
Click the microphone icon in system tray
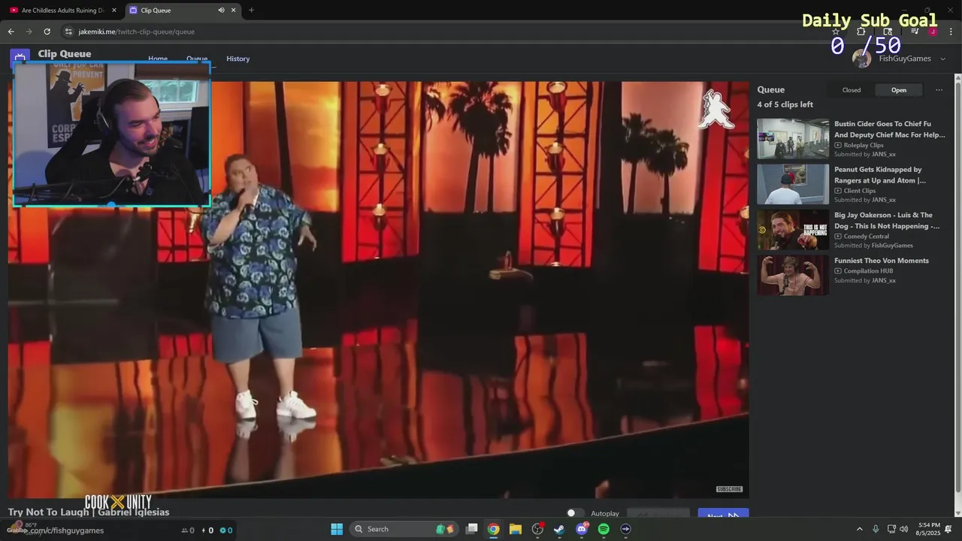(x=876, y=529)
